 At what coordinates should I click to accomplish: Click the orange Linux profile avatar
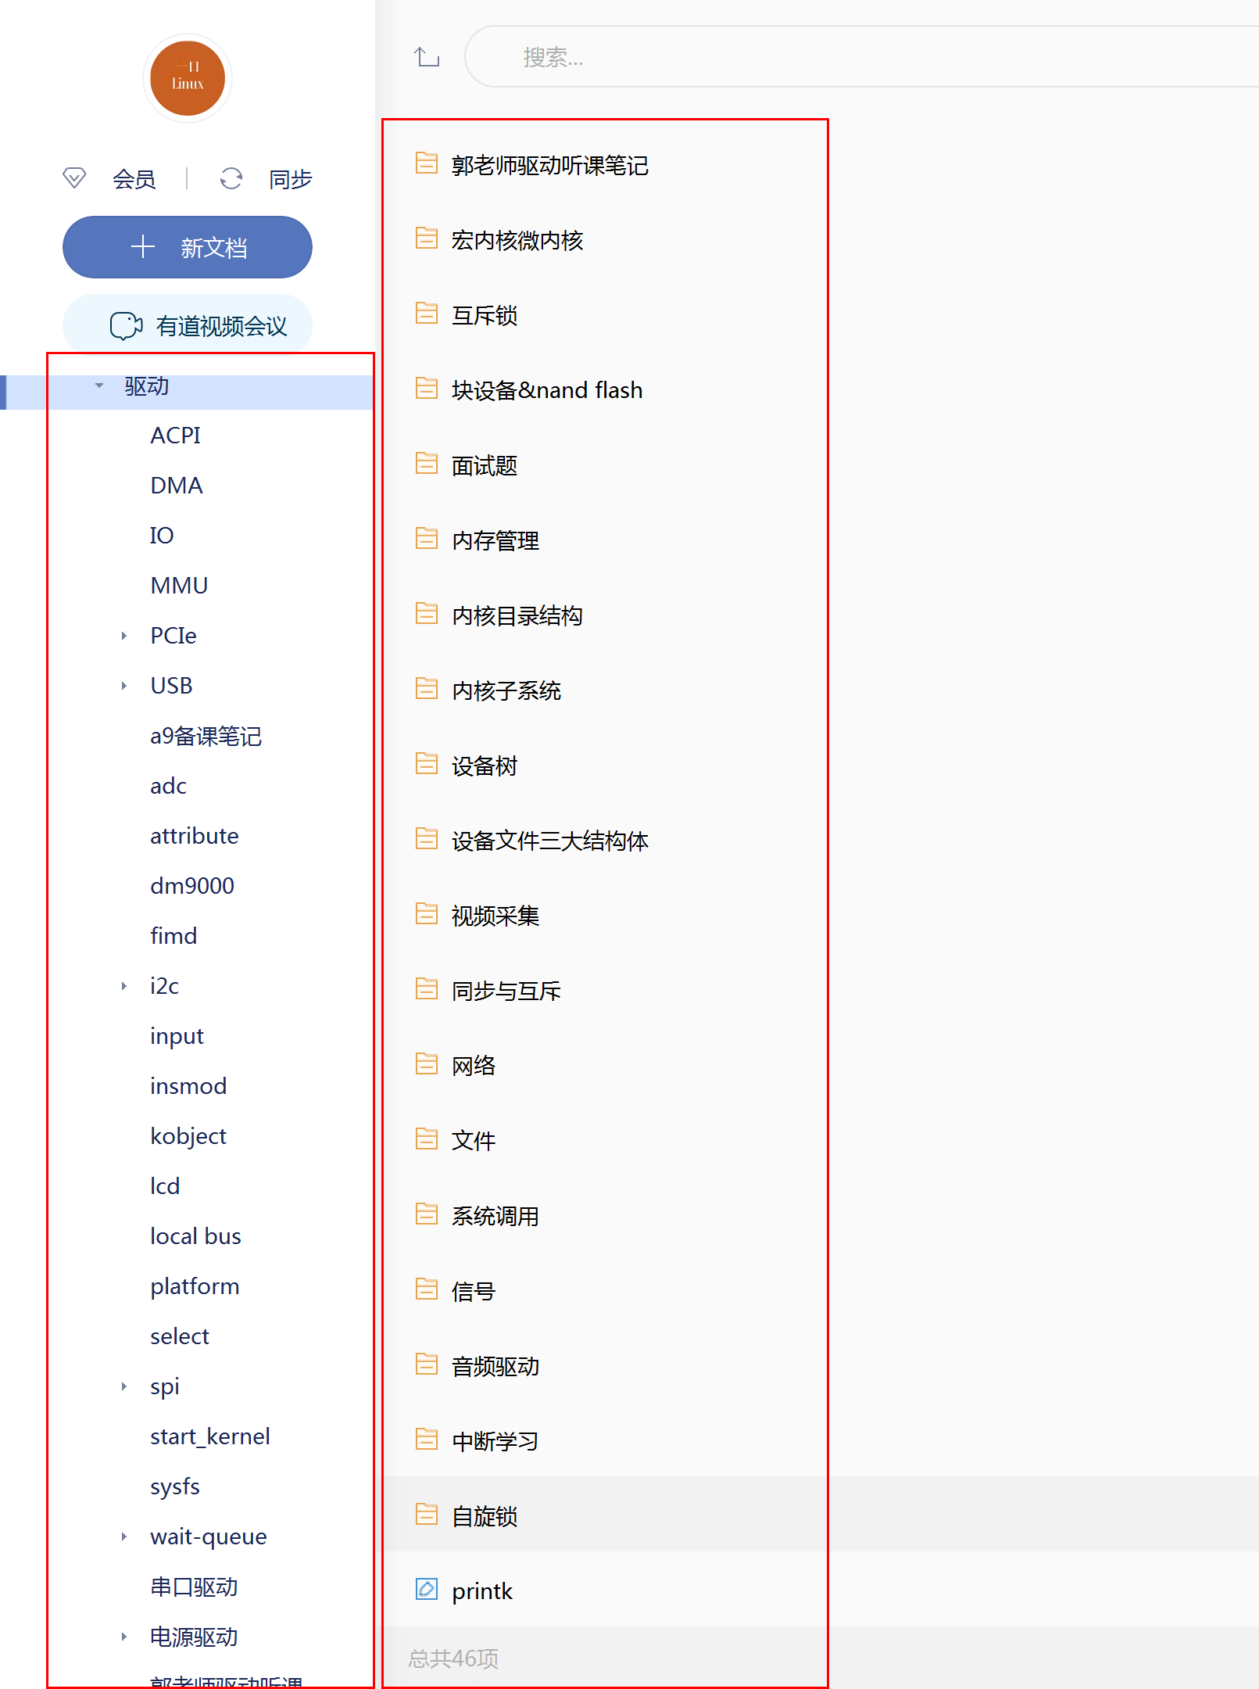coord(188,78)
